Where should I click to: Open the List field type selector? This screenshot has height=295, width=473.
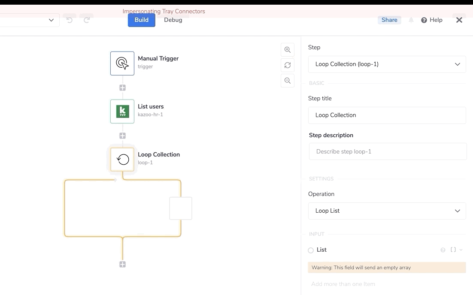(456, 250)
